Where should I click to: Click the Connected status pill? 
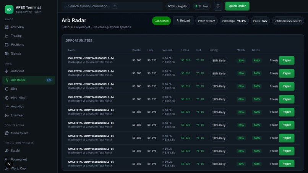(x=161, y=21)
